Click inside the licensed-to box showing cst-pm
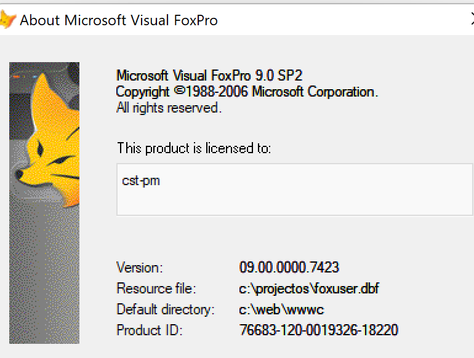Image resolution: width=474 pixels, height=358 pixels. coord(295,189)
